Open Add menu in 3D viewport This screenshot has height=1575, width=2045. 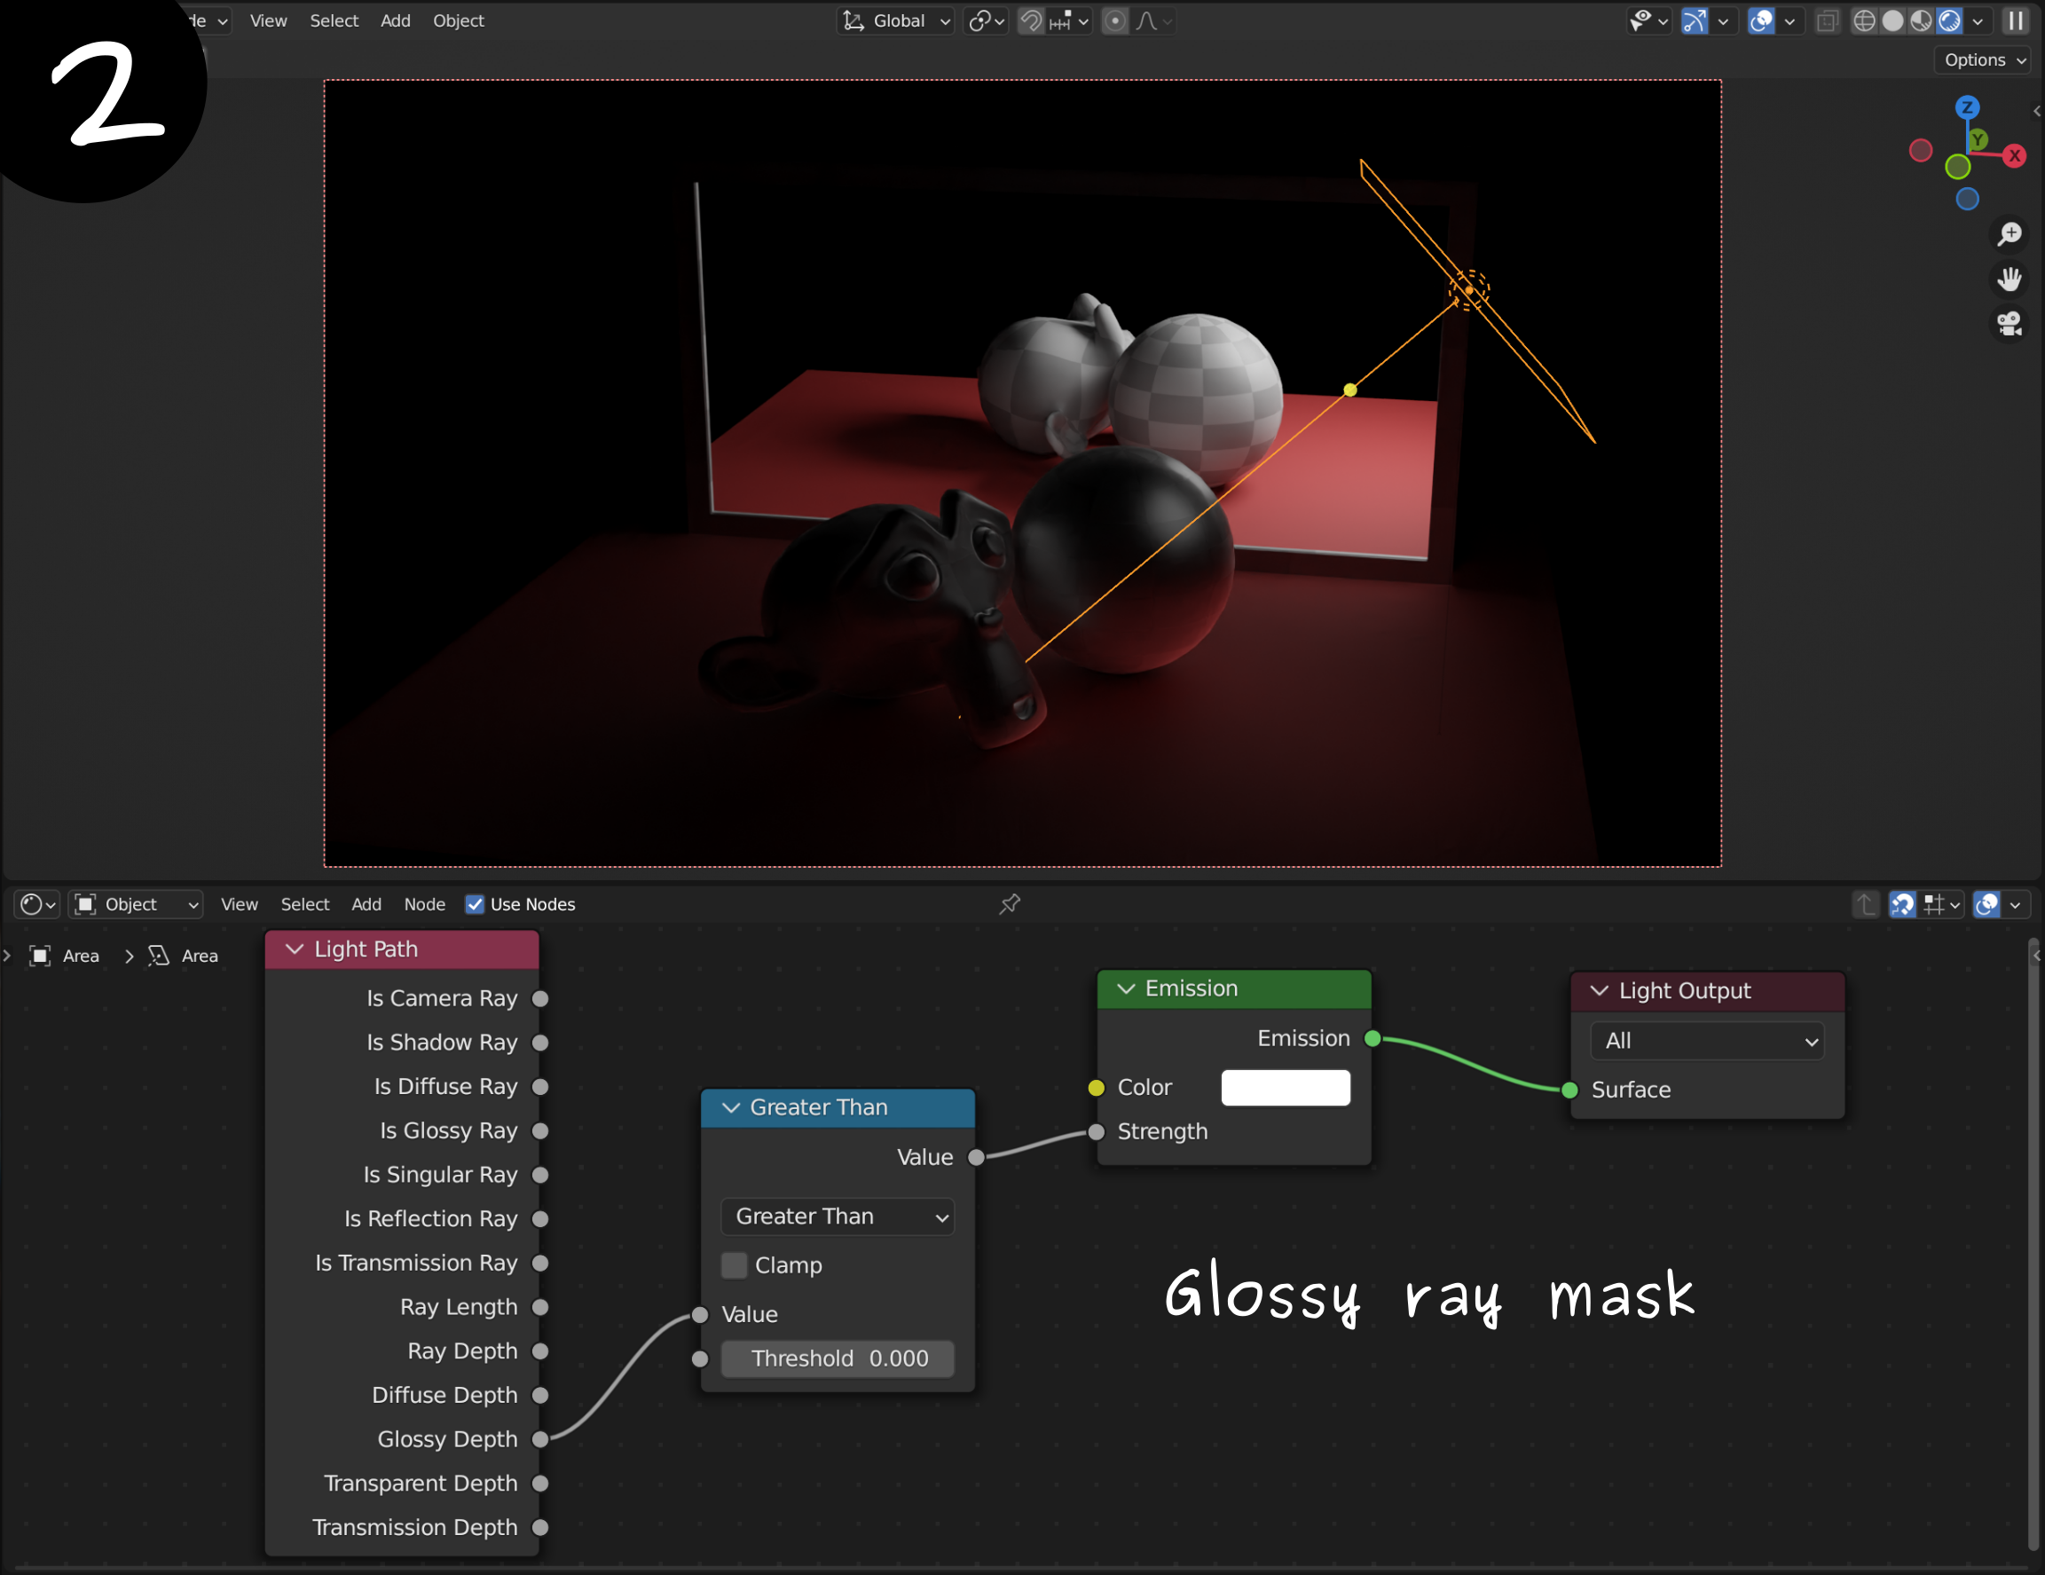(395, 20)
